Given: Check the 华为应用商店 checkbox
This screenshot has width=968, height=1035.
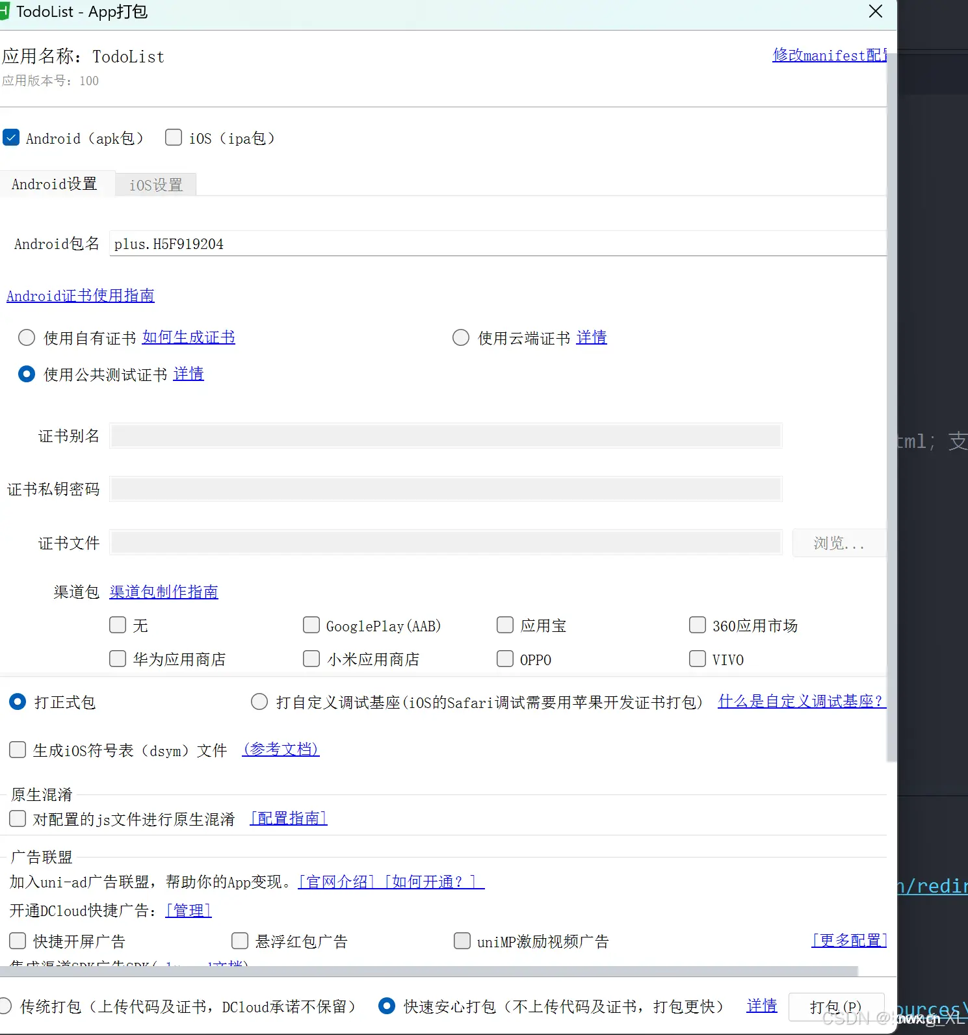Looking at the screenshot, I should pos(118,659).
